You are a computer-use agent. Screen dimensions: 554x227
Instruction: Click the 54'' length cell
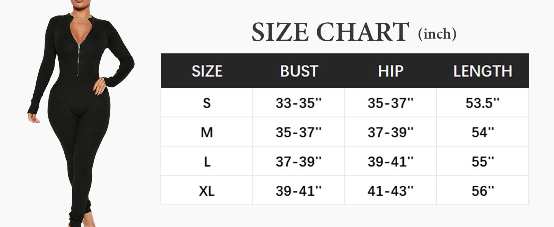tap(482, 132)
